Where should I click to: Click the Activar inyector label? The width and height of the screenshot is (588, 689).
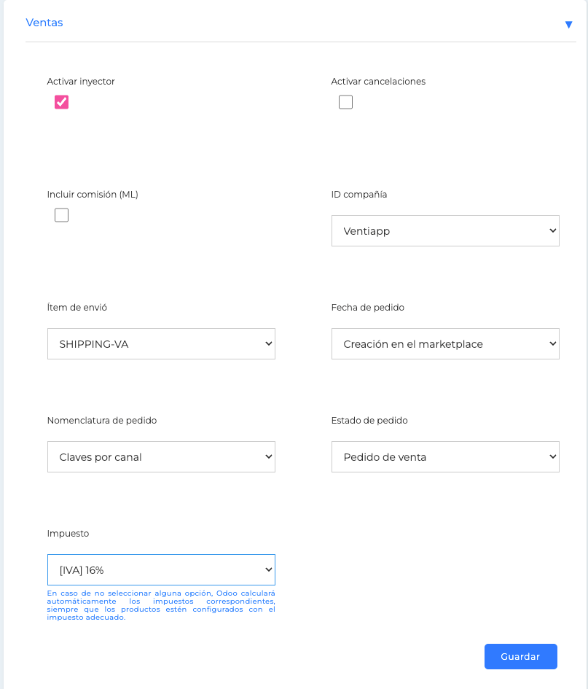(x=81, y=81)
